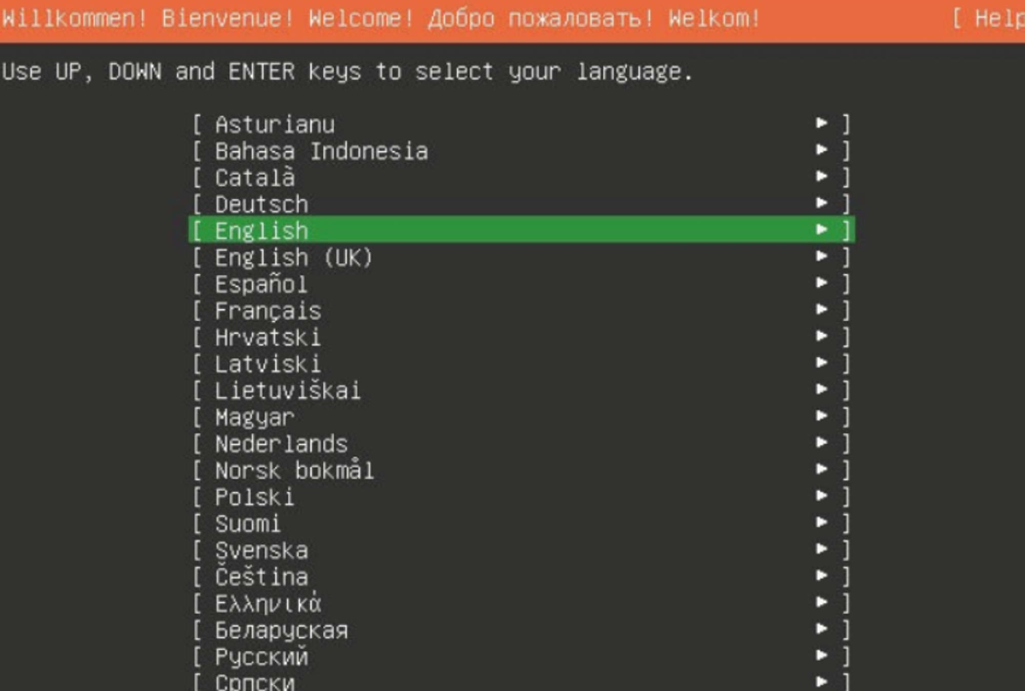Image resolution: width=1025 pixels, height=691 pixels.
Task: Select the highlighted English entry
Action: click(x=521, y=230)
